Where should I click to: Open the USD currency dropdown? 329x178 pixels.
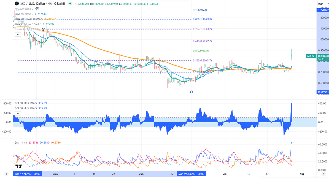(320, 4)
